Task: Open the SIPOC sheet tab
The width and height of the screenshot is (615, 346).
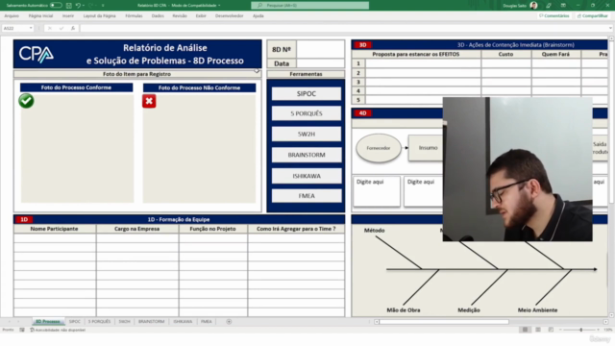Action: pyautogui.click(x=75, y=322)
